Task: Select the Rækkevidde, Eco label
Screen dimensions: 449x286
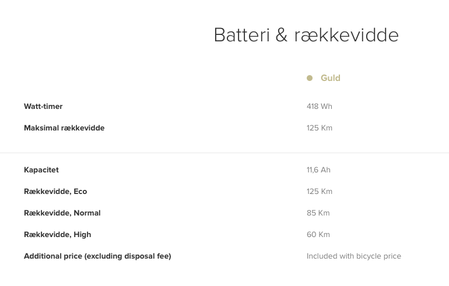Action: pyautogui.click(x=55, y=192)
